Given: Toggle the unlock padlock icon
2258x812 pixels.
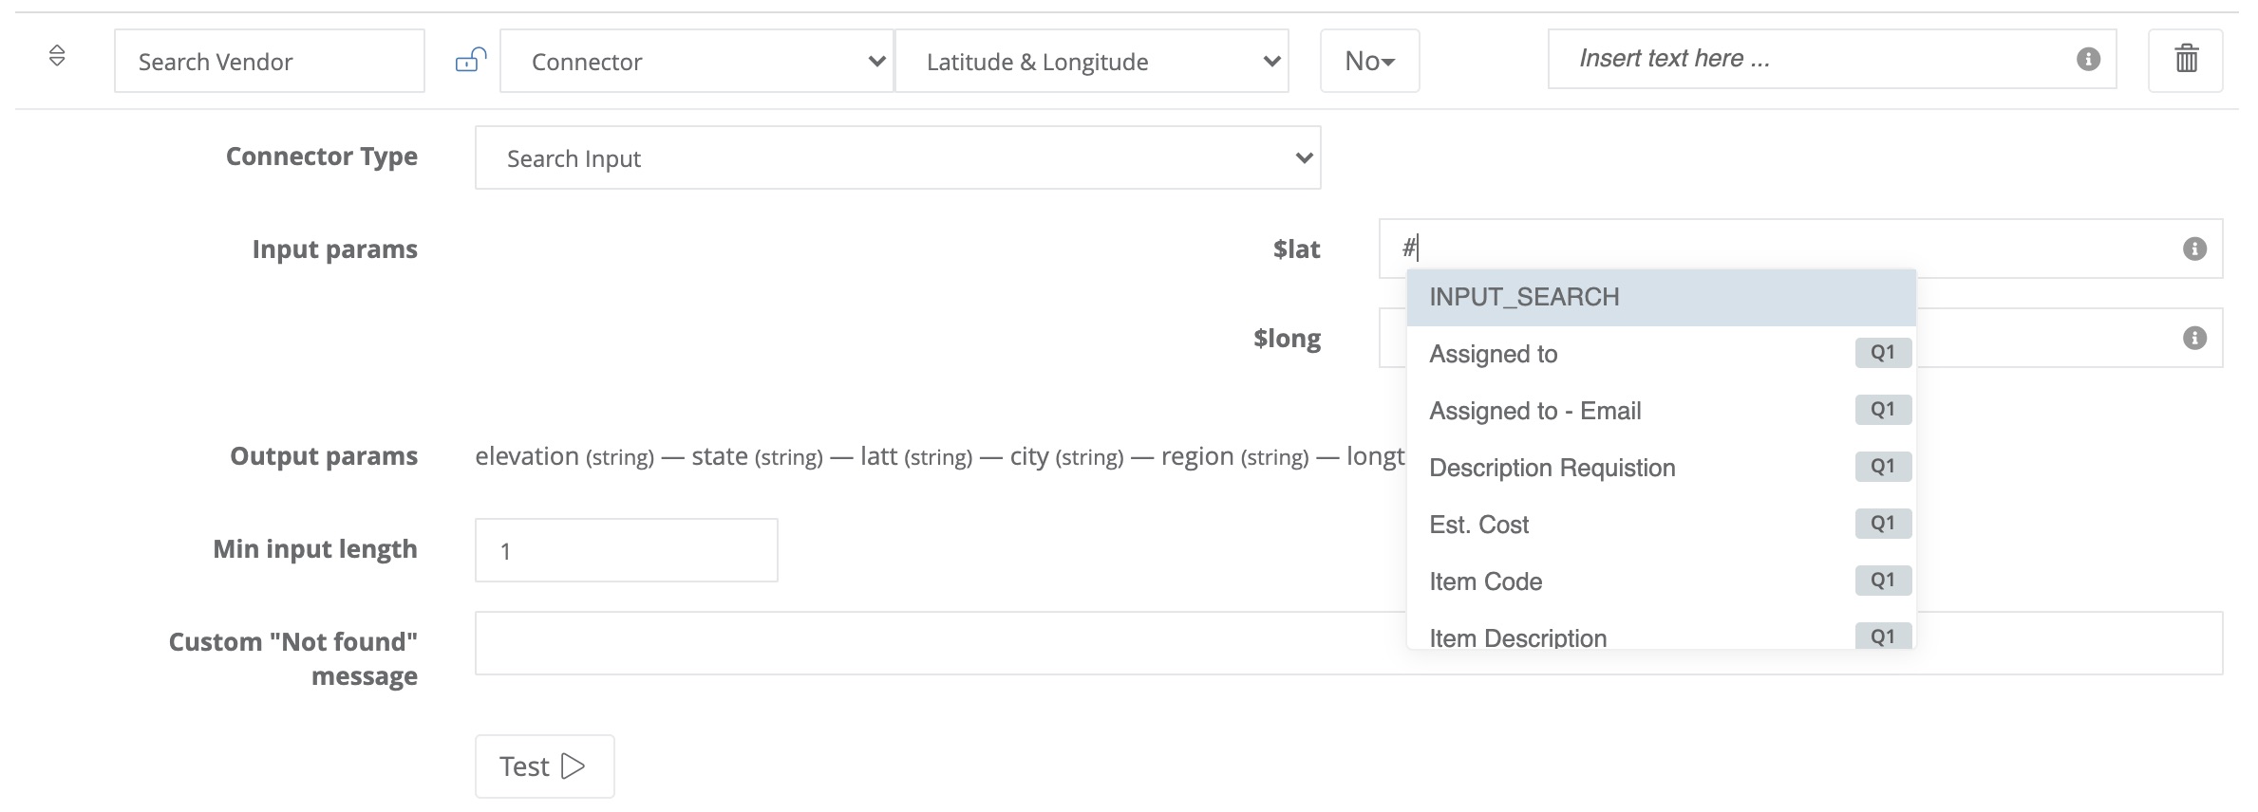Looking at the screenshot, I should (x=471, y=61).
